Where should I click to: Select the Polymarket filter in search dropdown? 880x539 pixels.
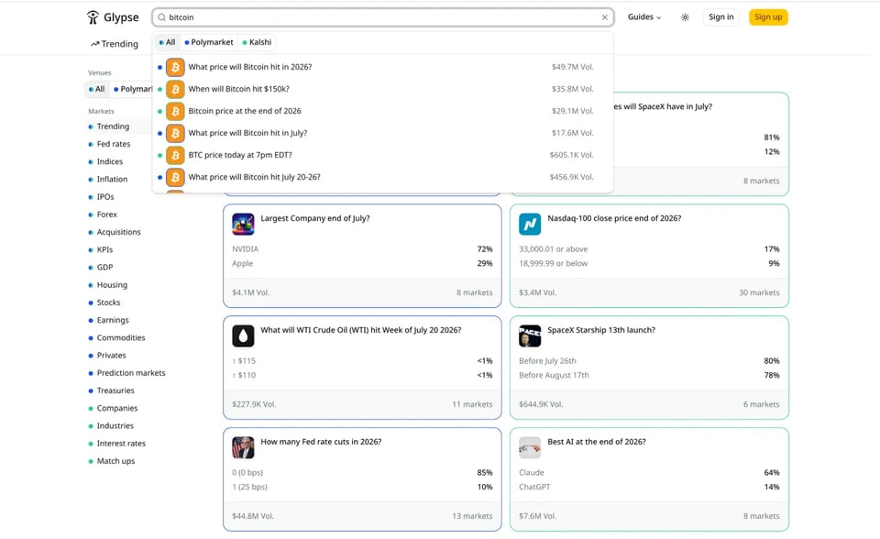[x=209, y=42]
